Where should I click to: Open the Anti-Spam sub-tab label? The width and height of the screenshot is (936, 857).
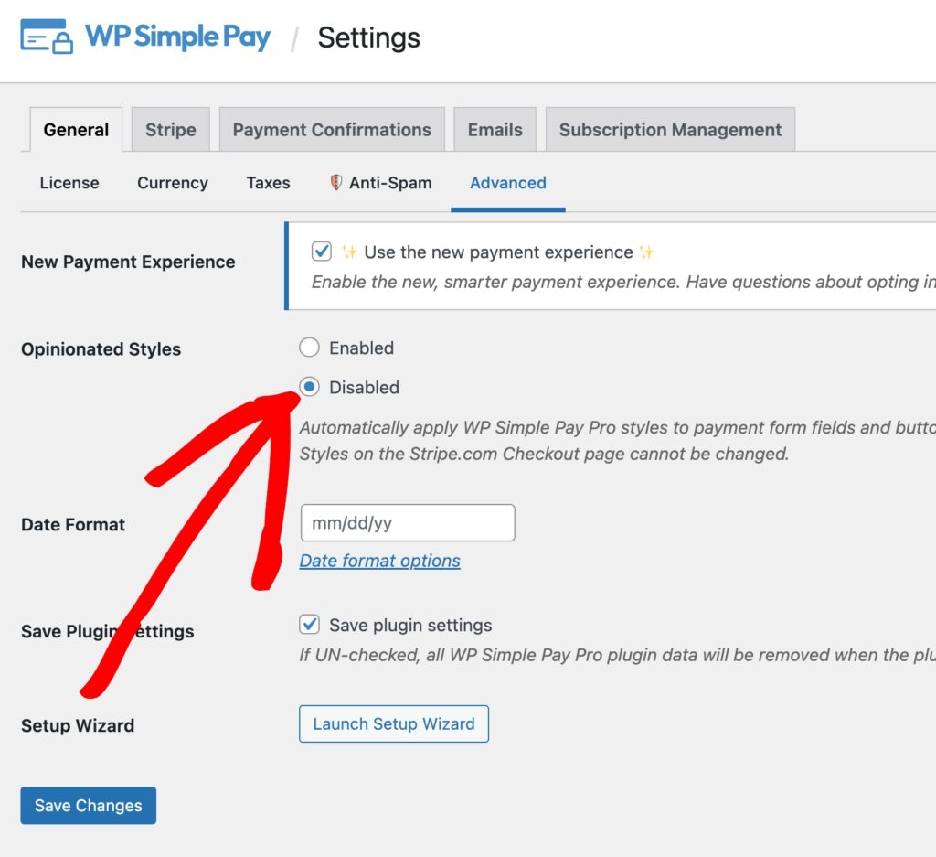[x=390, y=183]
